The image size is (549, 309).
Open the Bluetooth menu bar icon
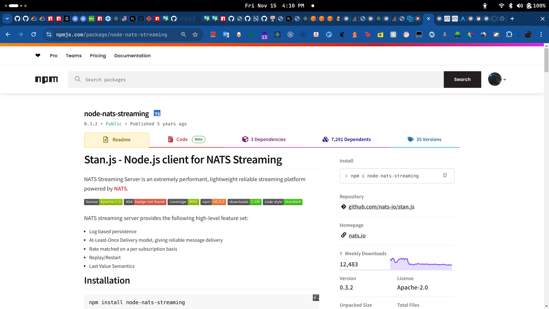click(x=511, y=6)
